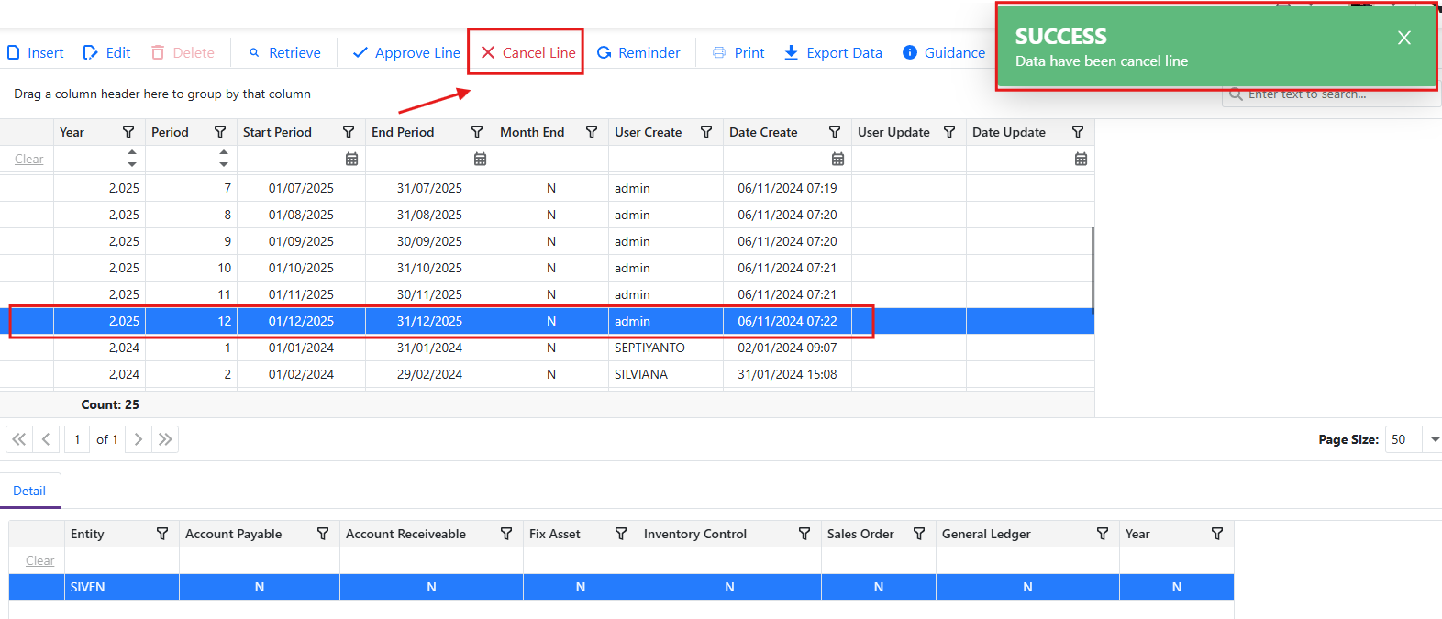The width and height of the screenshot is (1442, 619).
Task: Filter the Fix Asset column
Action: point(621,534)
